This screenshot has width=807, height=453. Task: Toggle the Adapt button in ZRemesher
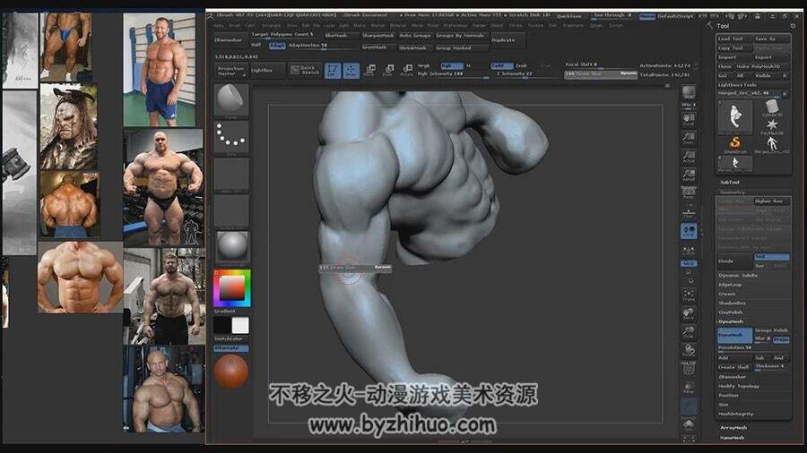[x=277, y=45]
